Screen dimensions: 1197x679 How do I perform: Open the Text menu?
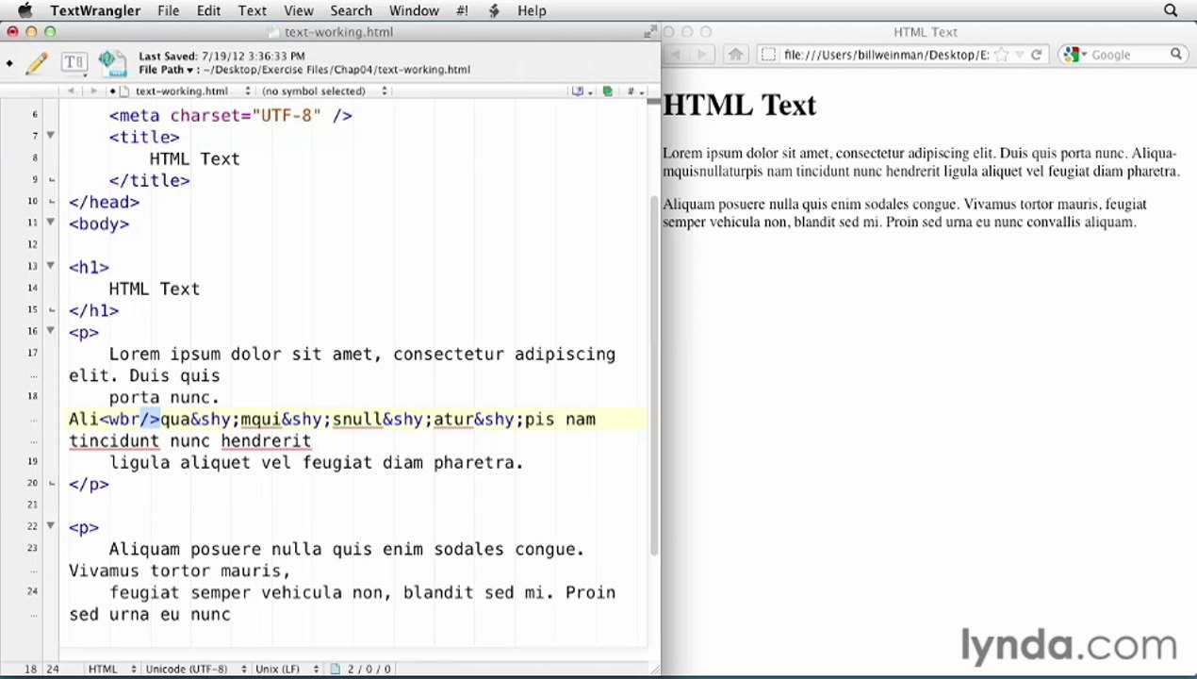pyautogui.click(x=252, y=10)
